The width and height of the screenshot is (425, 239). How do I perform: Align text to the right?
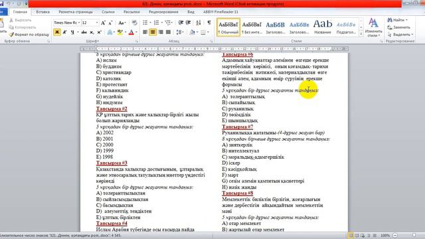click(x=161, y=33)
